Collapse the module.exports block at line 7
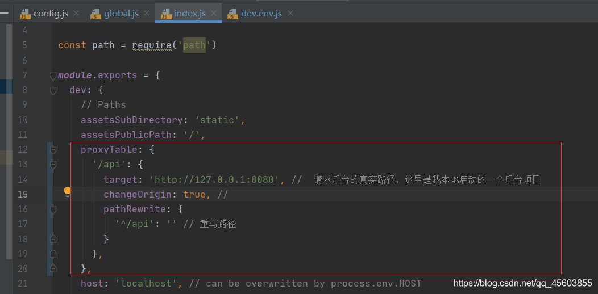The image size is (598, 294). point(53,75)
